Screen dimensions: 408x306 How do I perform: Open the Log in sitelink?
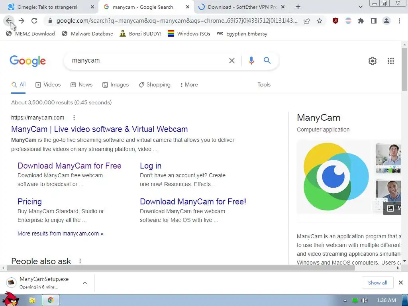(x=151, y=166)
